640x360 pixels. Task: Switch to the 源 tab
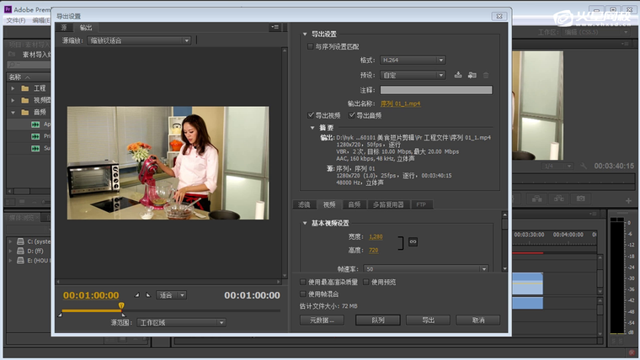65,28
